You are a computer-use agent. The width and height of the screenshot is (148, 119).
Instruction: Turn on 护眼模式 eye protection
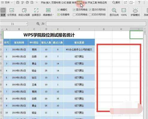(135, 12)
